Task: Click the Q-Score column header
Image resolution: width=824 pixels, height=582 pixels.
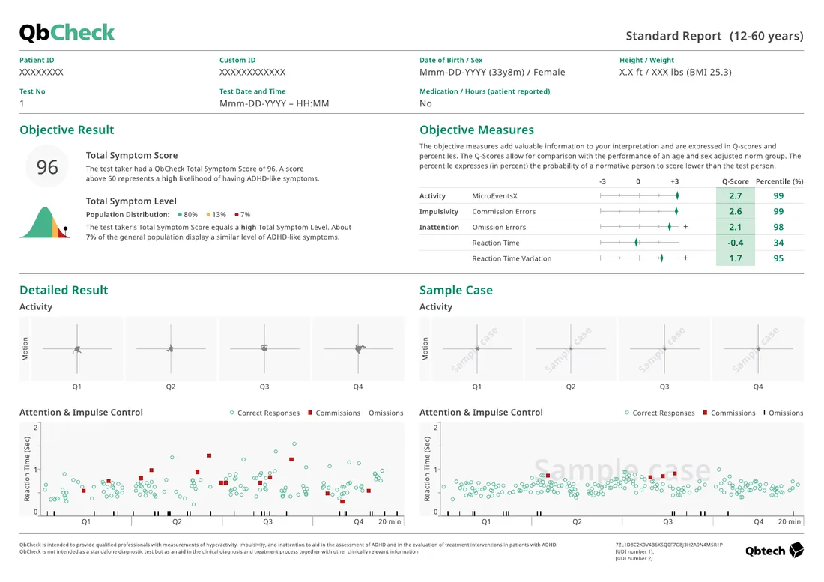Action: click(735, 181)
